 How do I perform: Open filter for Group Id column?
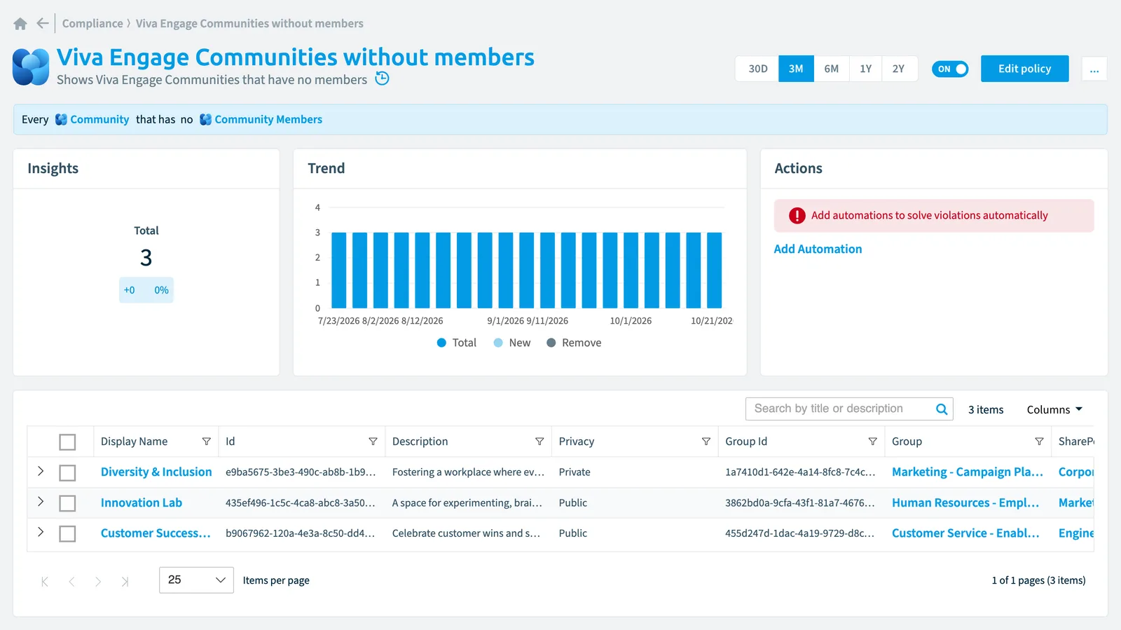point(873,441)
